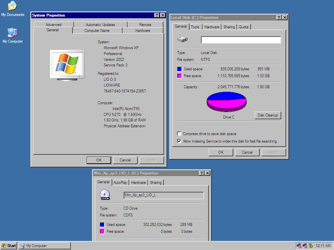
Task: Click the product ID 76487-640-1974194-23857
Action: tap(125, 91)
